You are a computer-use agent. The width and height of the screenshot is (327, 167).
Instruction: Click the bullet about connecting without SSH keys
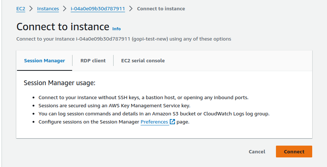click(144, 98)
